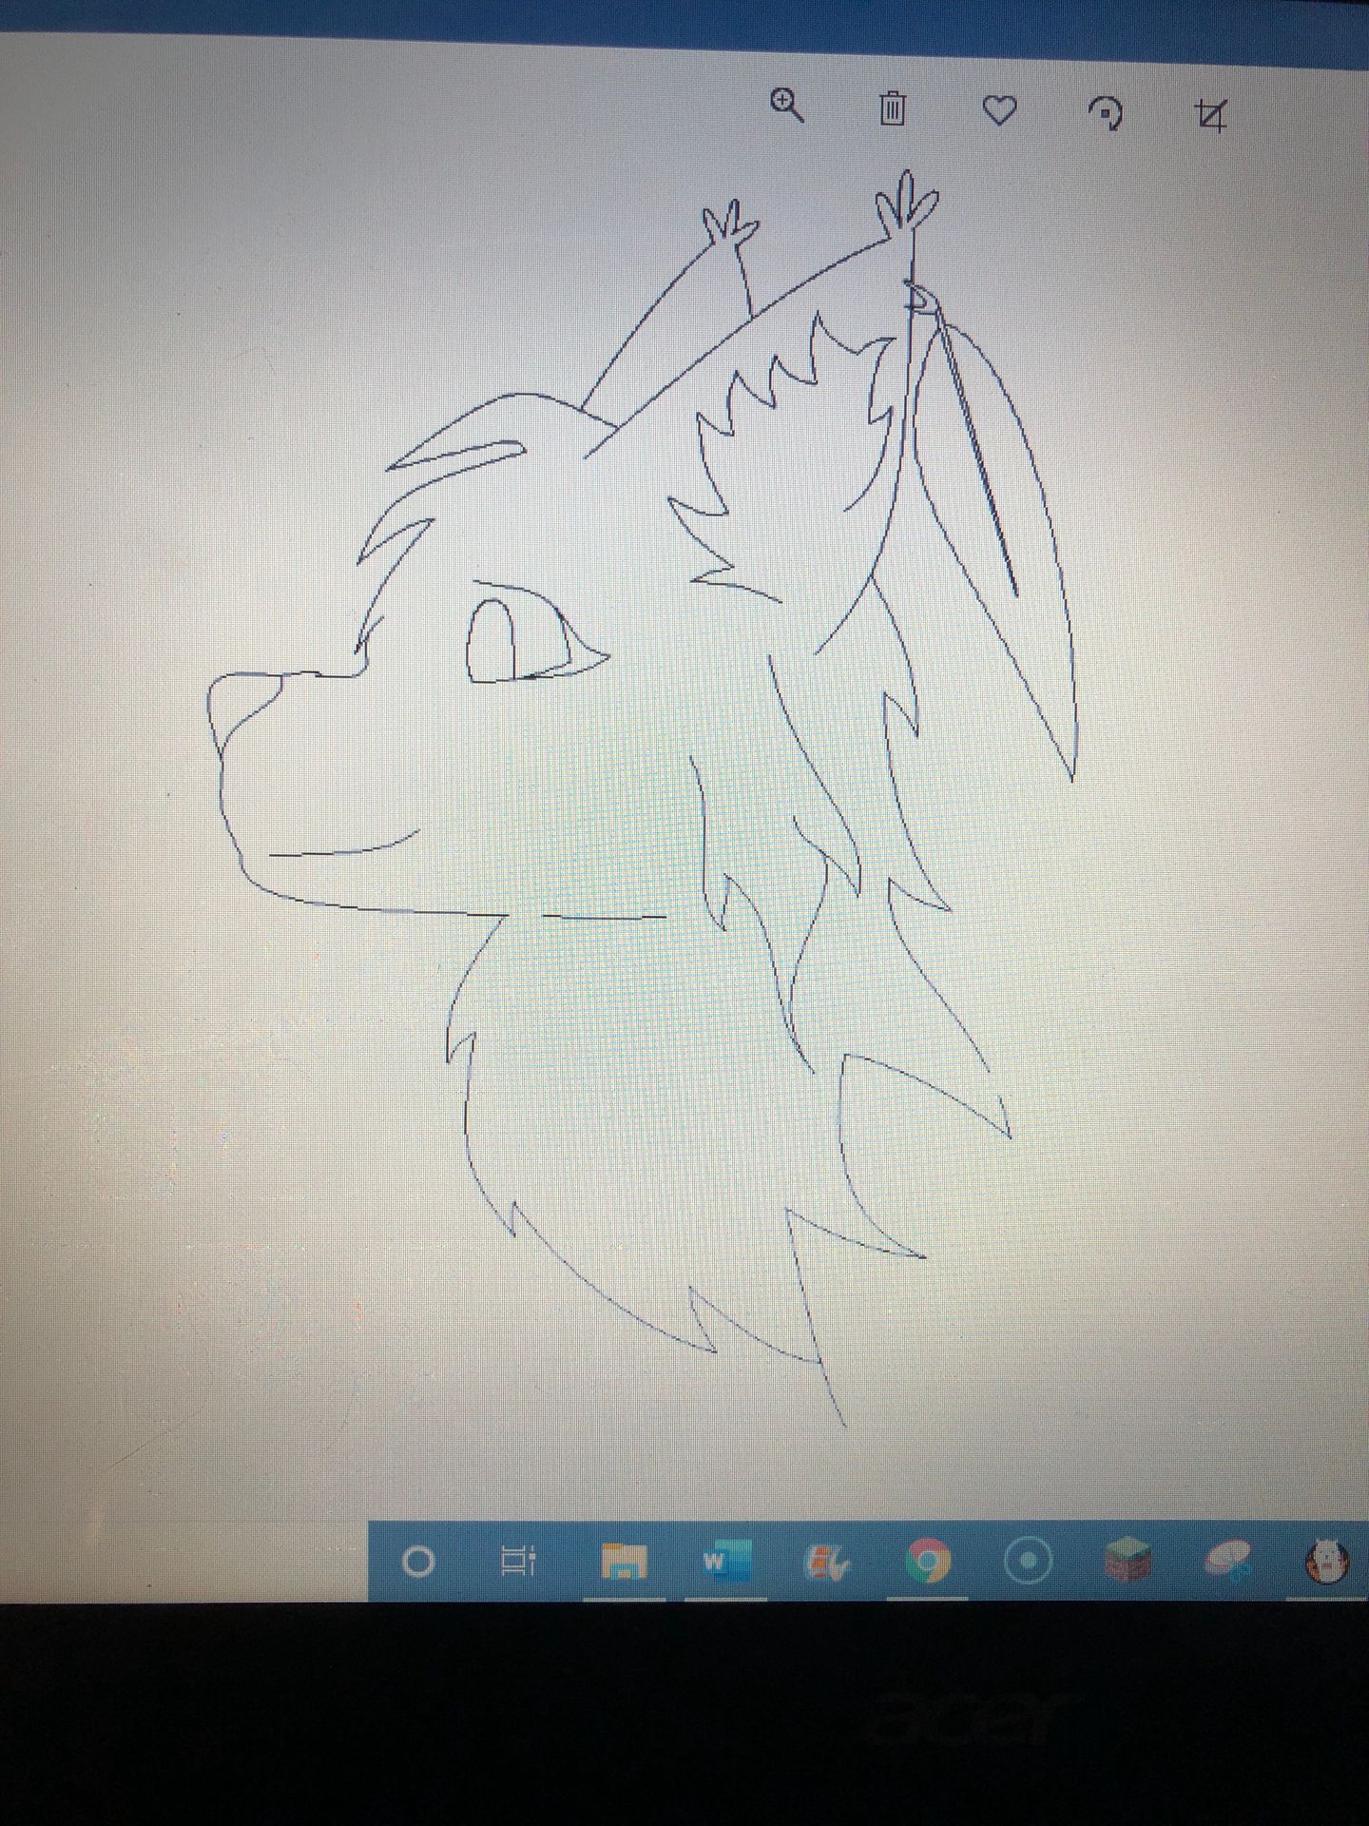This screenshot has width=1369, height=1826.
Task: Open the paint palette app in taskbar
Action: tap(826, 1562)
